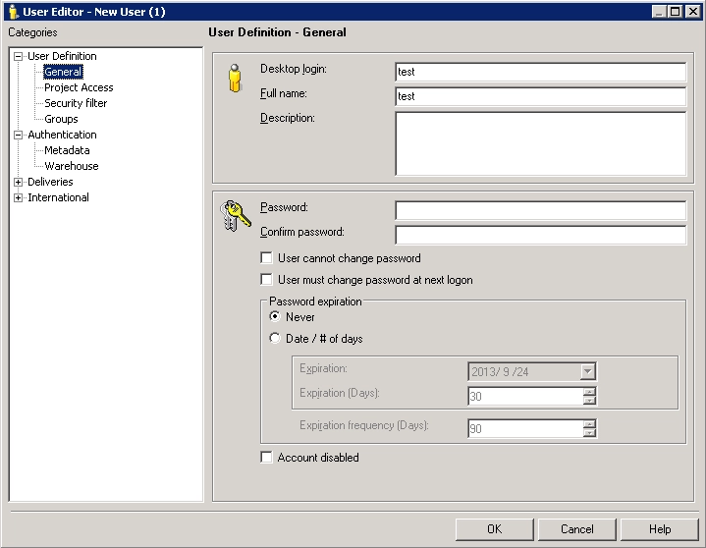Increase the Expiration (Days) spinner value
Image resolution: width=706 pixels, height=548 pixels.
coord(589,392)
